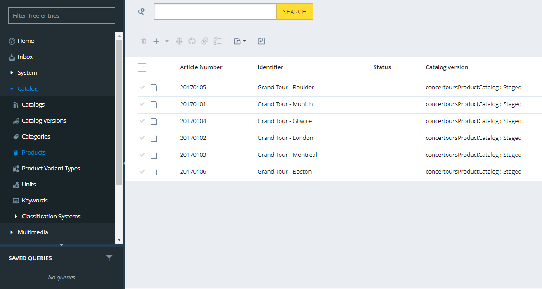Click the Inbox tray icon
The width and height of the screenshot is (542, 289).
[x=12, y=57]
